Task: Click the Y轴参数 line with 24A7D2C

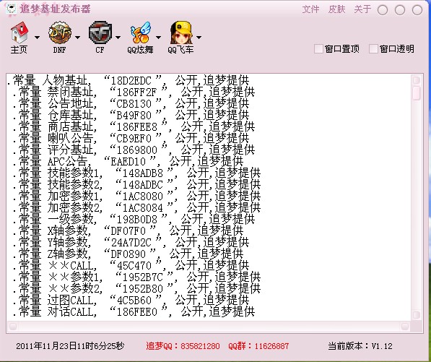Action: pos(131,242)
